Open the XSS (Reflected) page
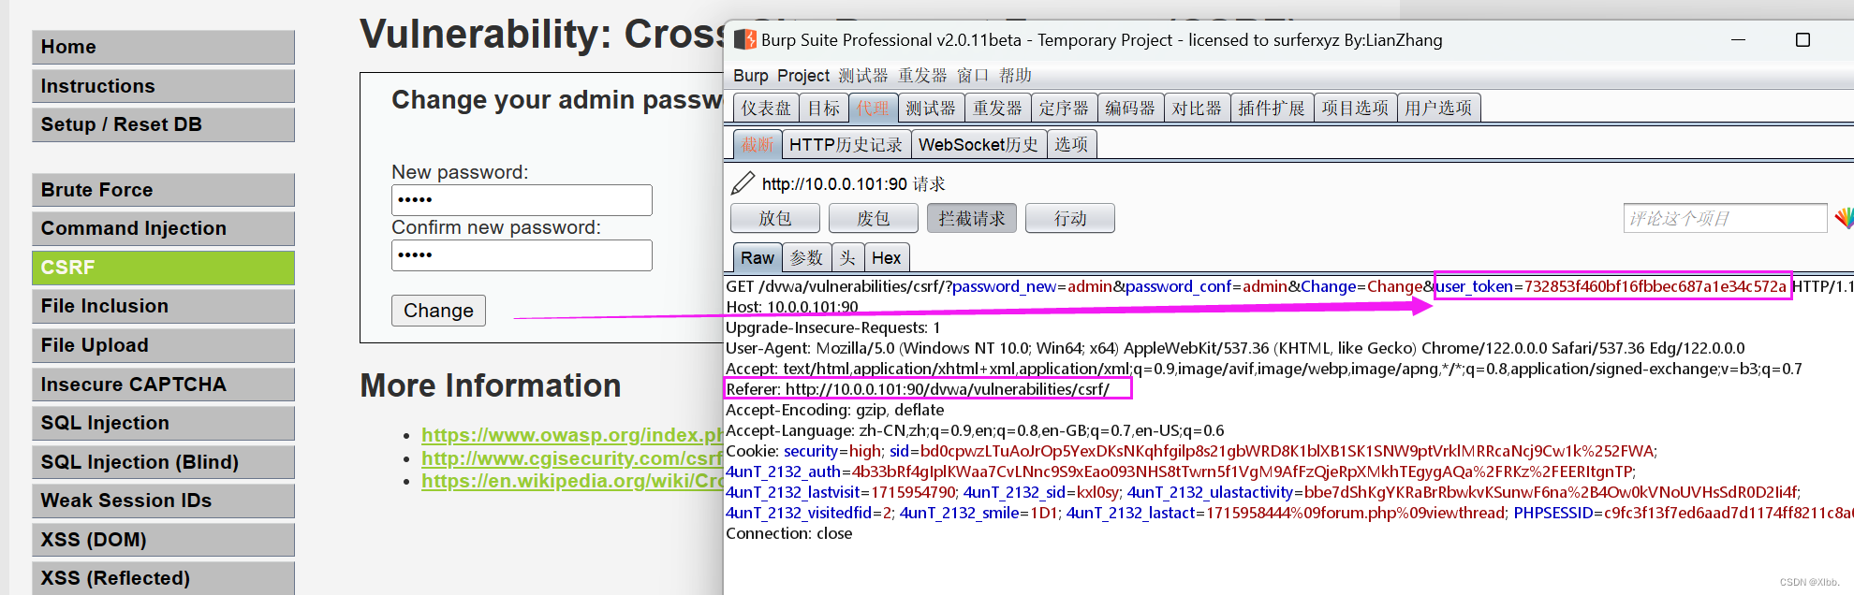Image resolution: width=1854 pixels, height=595 pixels. pos(163,578)
